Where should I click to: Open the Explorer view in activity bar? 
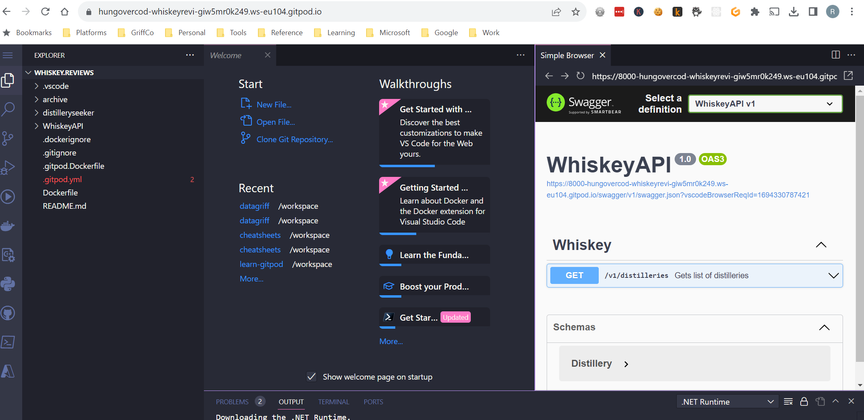(x=8, y=80)
